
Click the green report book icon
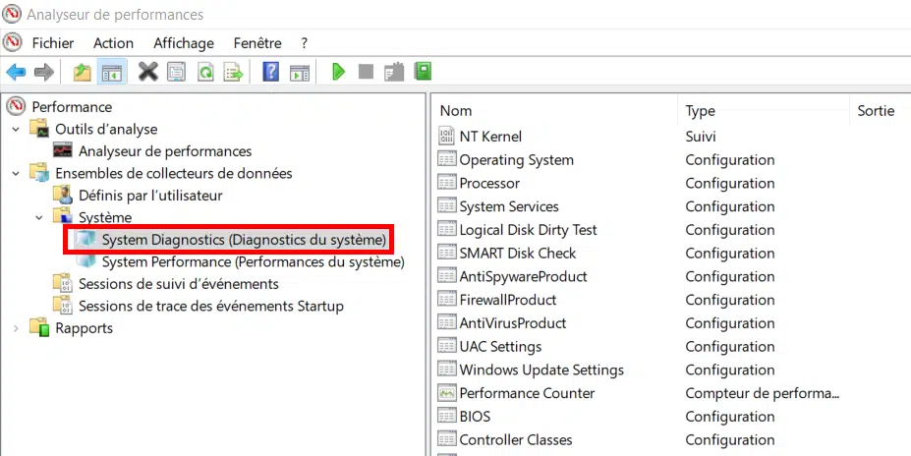click(x=423, y=72)
